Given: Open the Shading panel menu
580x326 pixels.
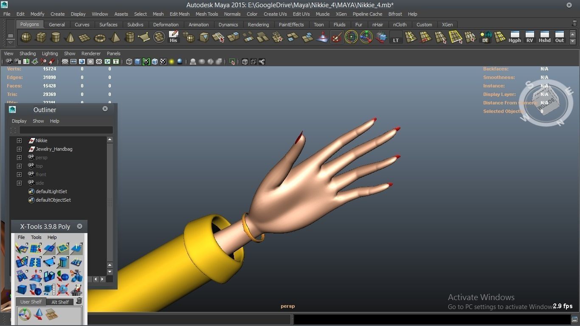Looking at the screenshot, I should click(28, 53).
